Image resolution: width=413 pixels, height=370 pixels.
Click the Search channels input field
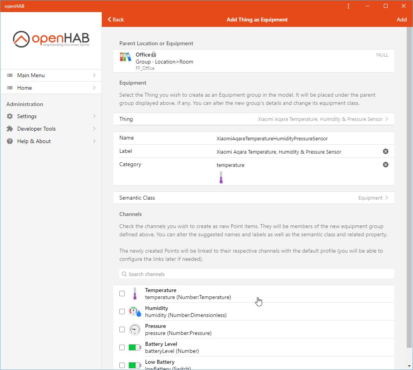pyautogui.click(x=255, y=274)
